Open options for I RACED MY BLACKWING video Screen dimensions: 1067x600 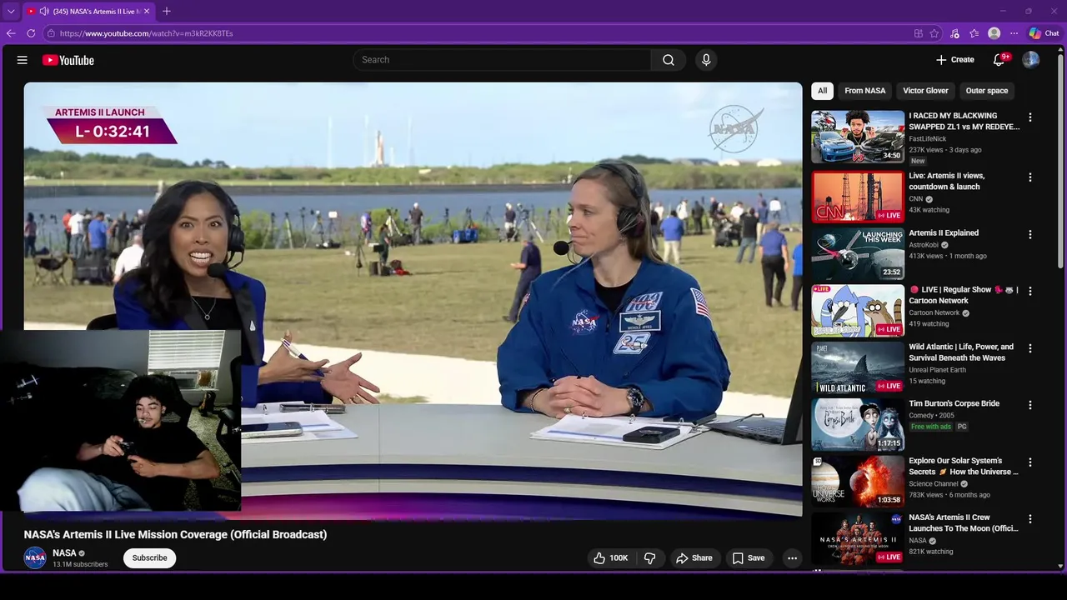pyautogui.click(x=1029, y=117)
